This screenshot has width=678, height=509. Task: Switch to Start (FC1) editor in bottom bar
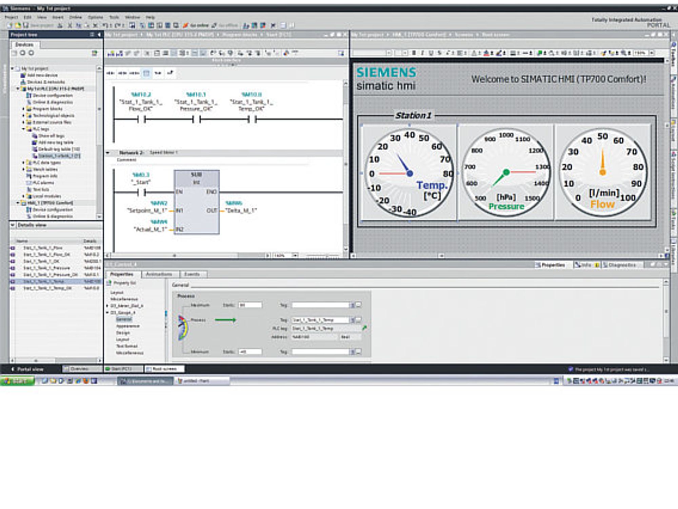click(x=124, y=369)
